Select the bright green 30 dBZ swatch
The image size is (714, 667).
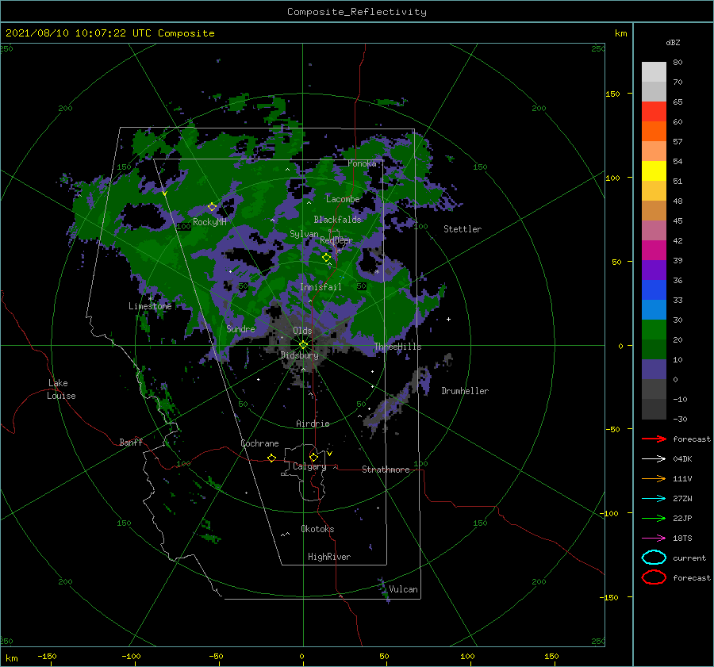654,329
